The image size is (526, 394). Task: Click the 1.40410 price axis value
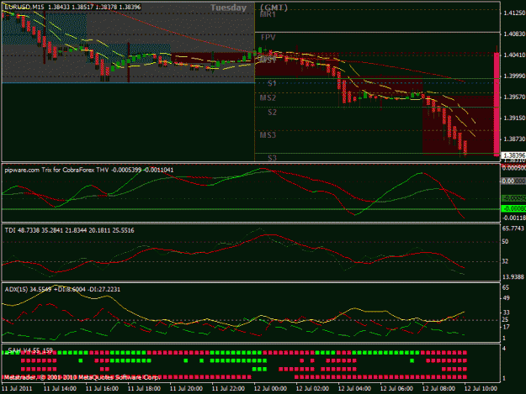pyautogui.click(x=514, y=55)
